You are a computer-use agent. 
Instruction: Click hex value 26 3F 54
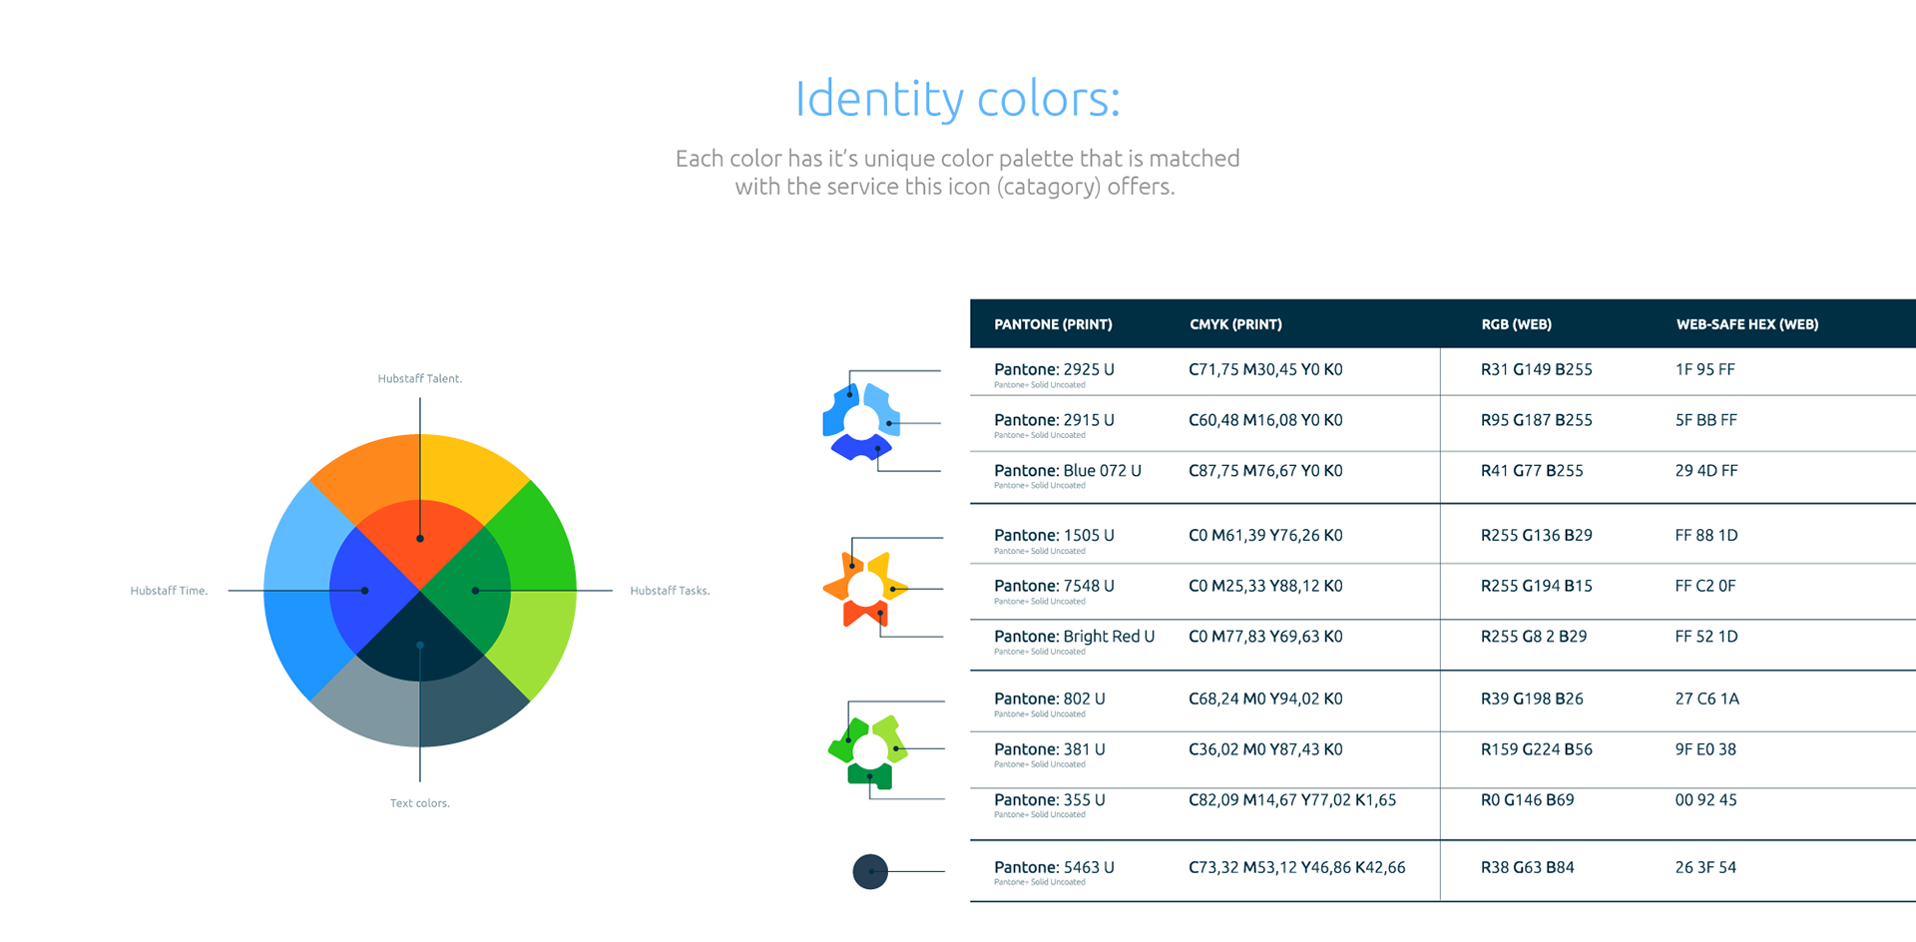click(x=1705, y=867)
